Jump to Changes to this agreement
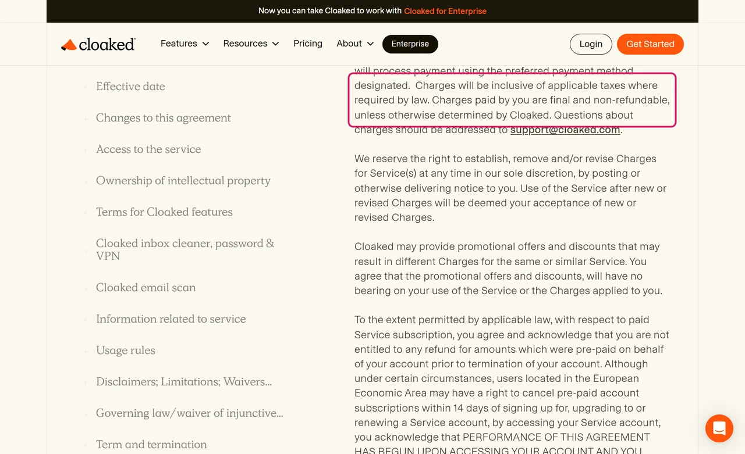Screen dimensions: 745x454 164,118
